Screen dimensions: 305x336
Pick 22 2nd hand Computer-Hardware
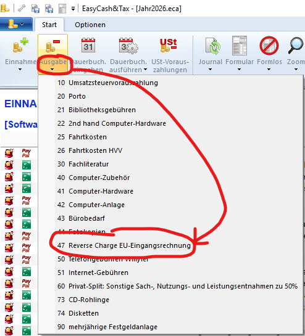tap(170, 123)
